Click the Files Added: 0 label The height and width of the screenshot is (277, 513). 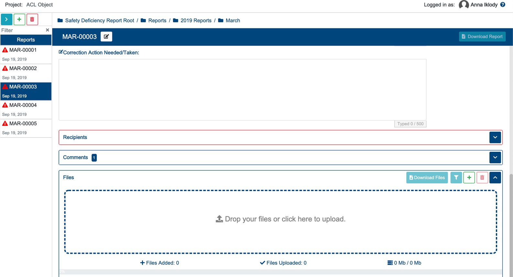(x=159, y=263)
